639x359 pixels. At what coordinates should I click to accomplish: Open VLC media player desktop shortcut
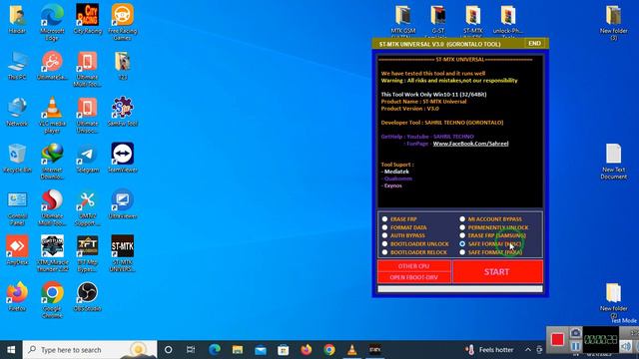coord(52,115)
